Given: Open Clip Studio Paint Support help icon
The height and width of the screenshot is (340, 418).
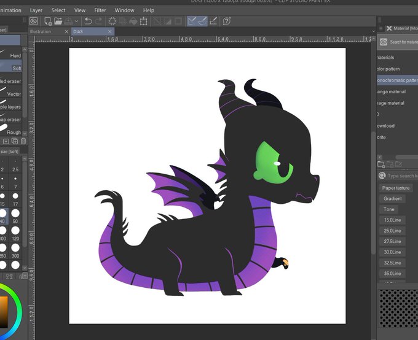Looking at the screenshot, I should click(227, 21).
